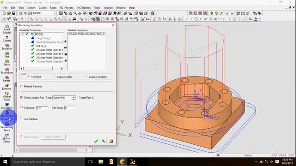
Task: Open the Analyze menu
Action: (x=108, y=8)
